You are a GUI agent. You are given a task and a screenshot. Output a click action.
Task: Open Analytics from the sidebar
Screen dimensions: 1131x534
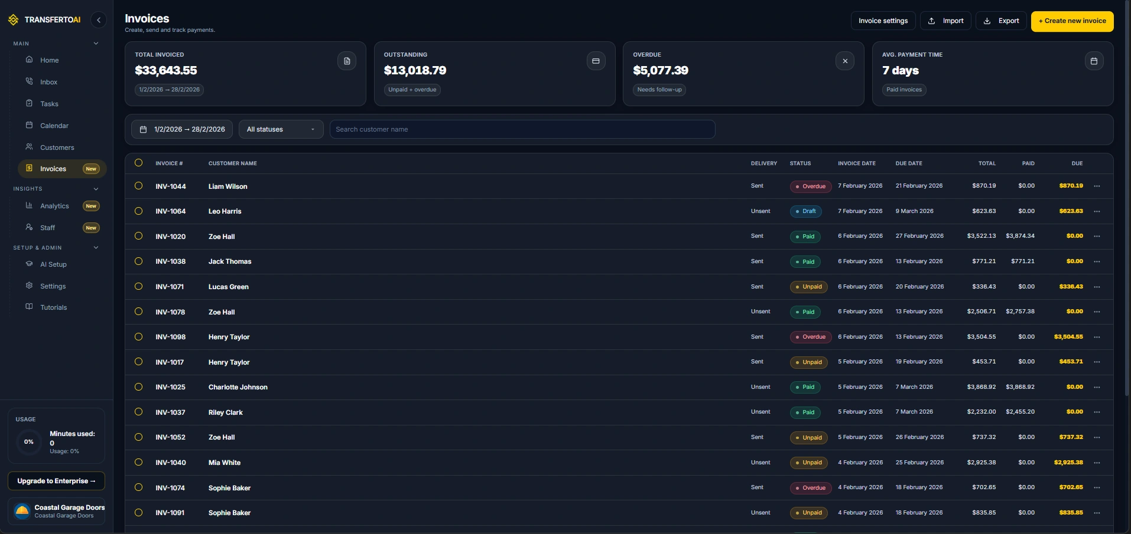54,206
